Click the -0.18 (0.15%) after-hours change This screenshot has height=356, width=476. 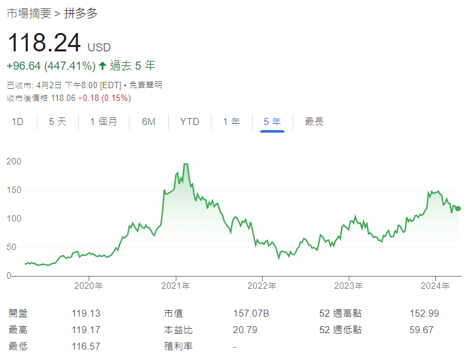pos(105,98)
